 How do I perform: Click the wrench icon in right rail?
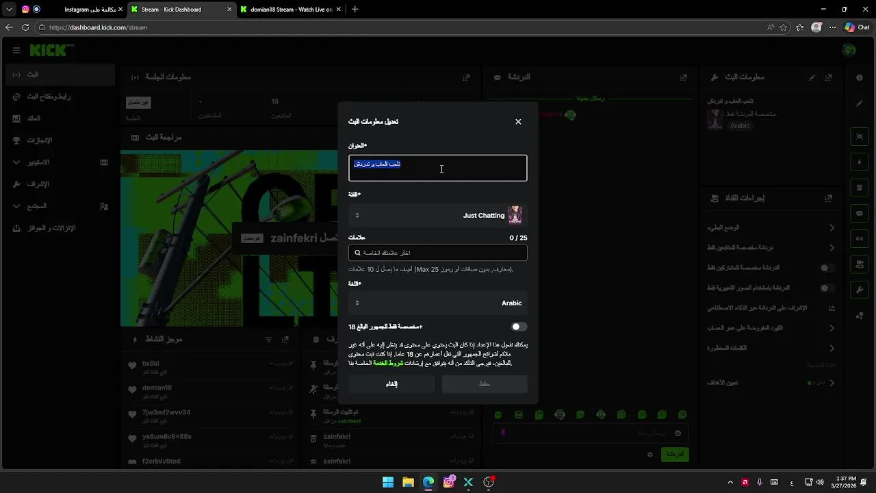click(860, 290)
